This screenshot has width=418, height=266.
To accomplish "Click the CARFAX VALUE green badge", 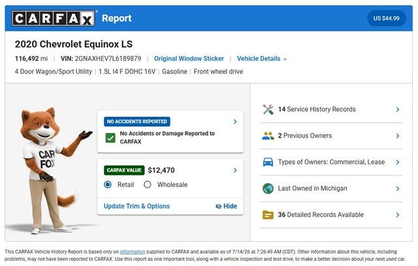I will point(124,170).
